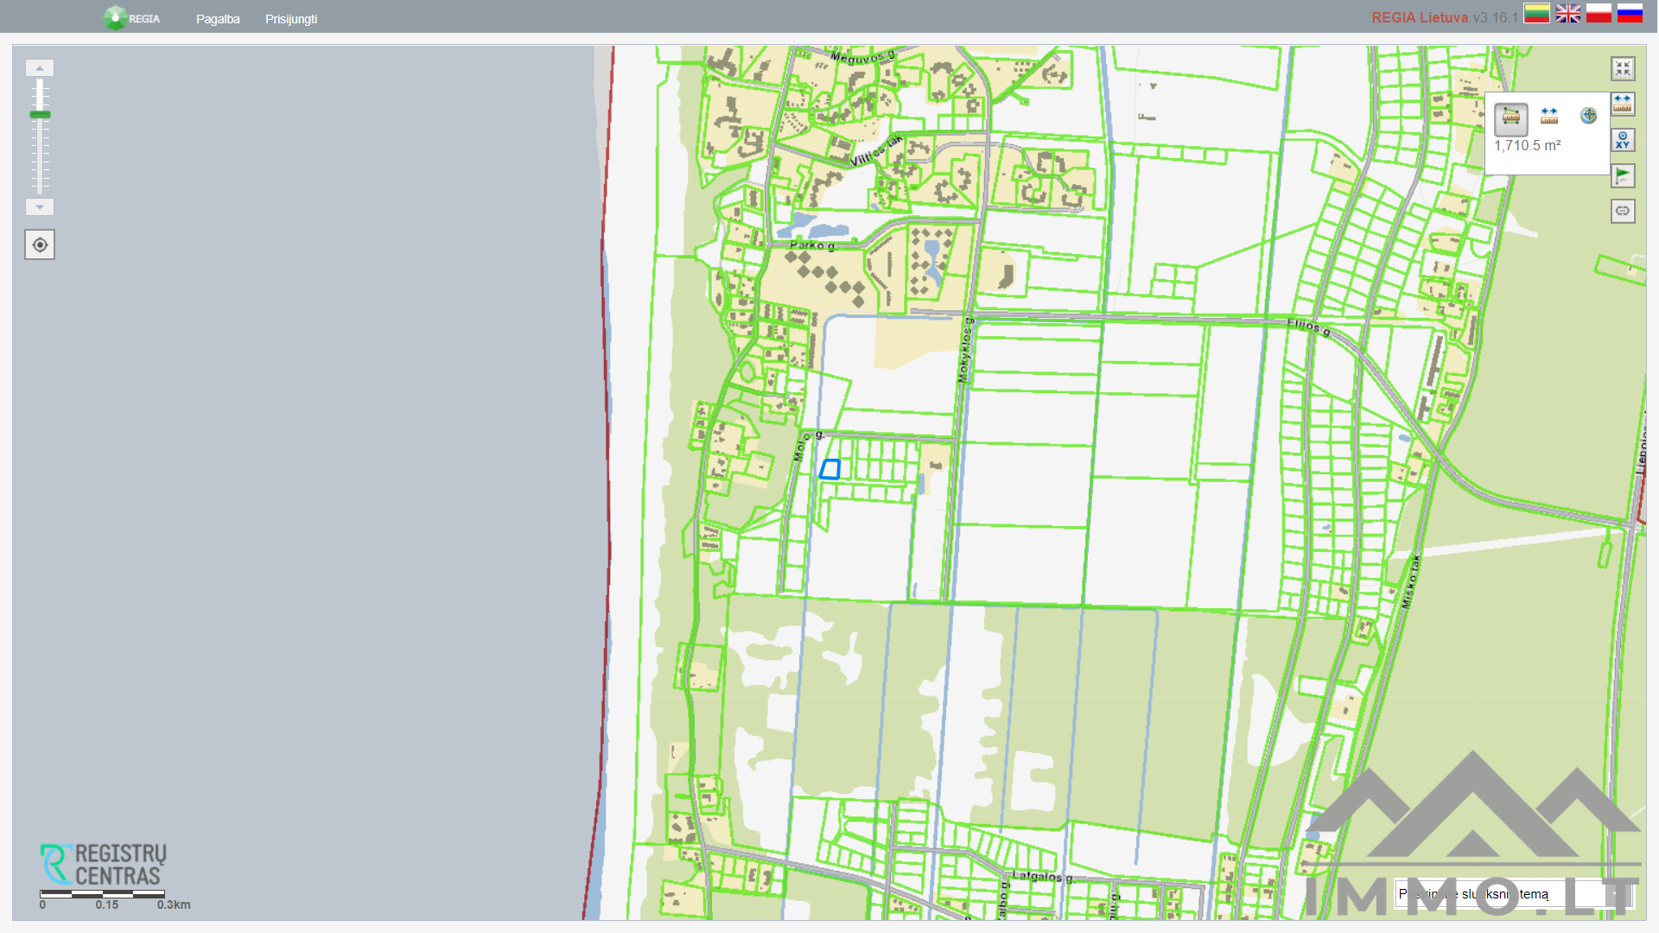Select the area measurement tool
Viewport: 1659px width, 933px height.
pyautogui.click(x=1510, y=117)
